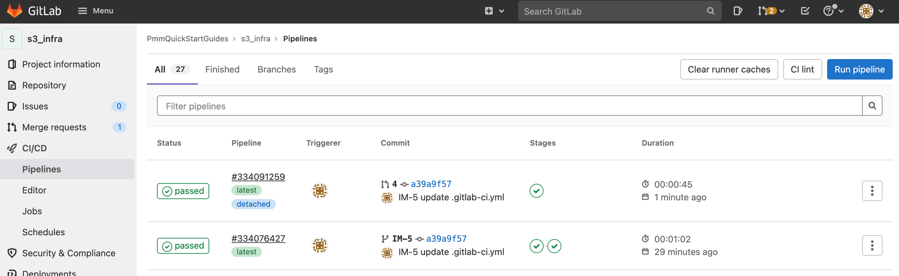Open the Repository sidebar item

pyautogui.click(x=44, y=85)
